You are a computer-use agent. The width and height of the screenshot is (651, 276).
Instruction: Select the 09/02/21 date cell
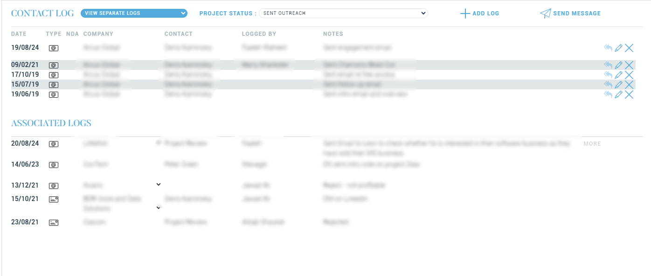pos(25,65)
